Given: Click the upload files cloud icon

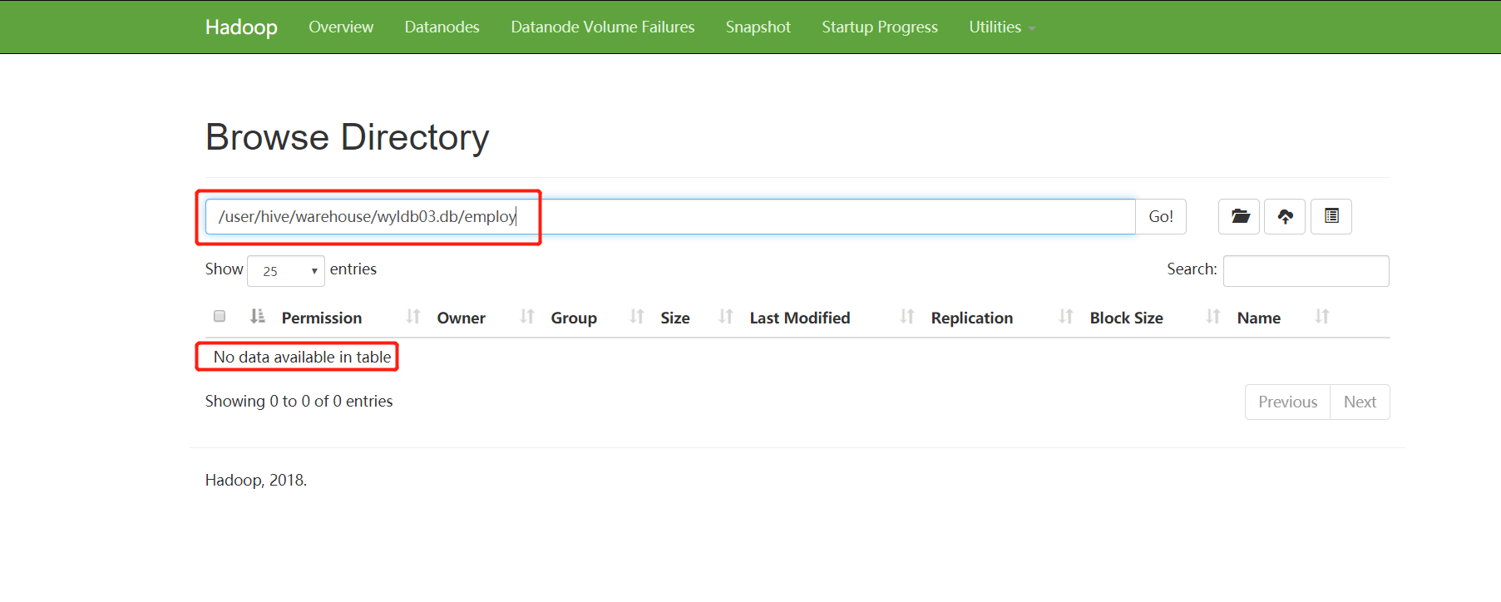Looking at the screenshot, I should 1285,216.
